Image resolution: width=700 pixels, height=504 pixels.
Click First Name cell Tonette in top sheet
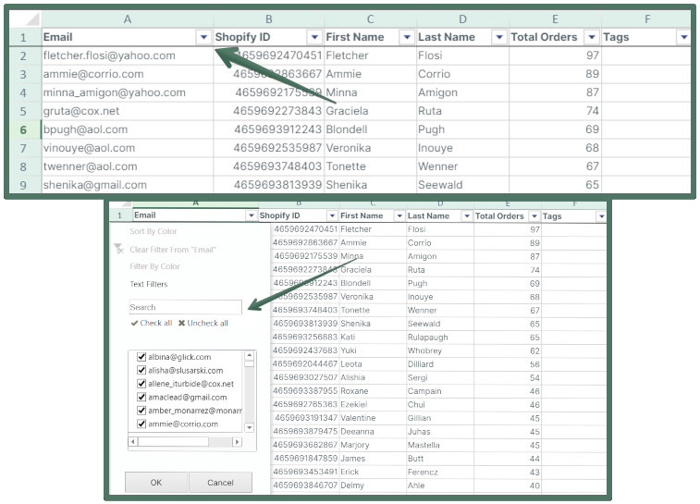371,166
